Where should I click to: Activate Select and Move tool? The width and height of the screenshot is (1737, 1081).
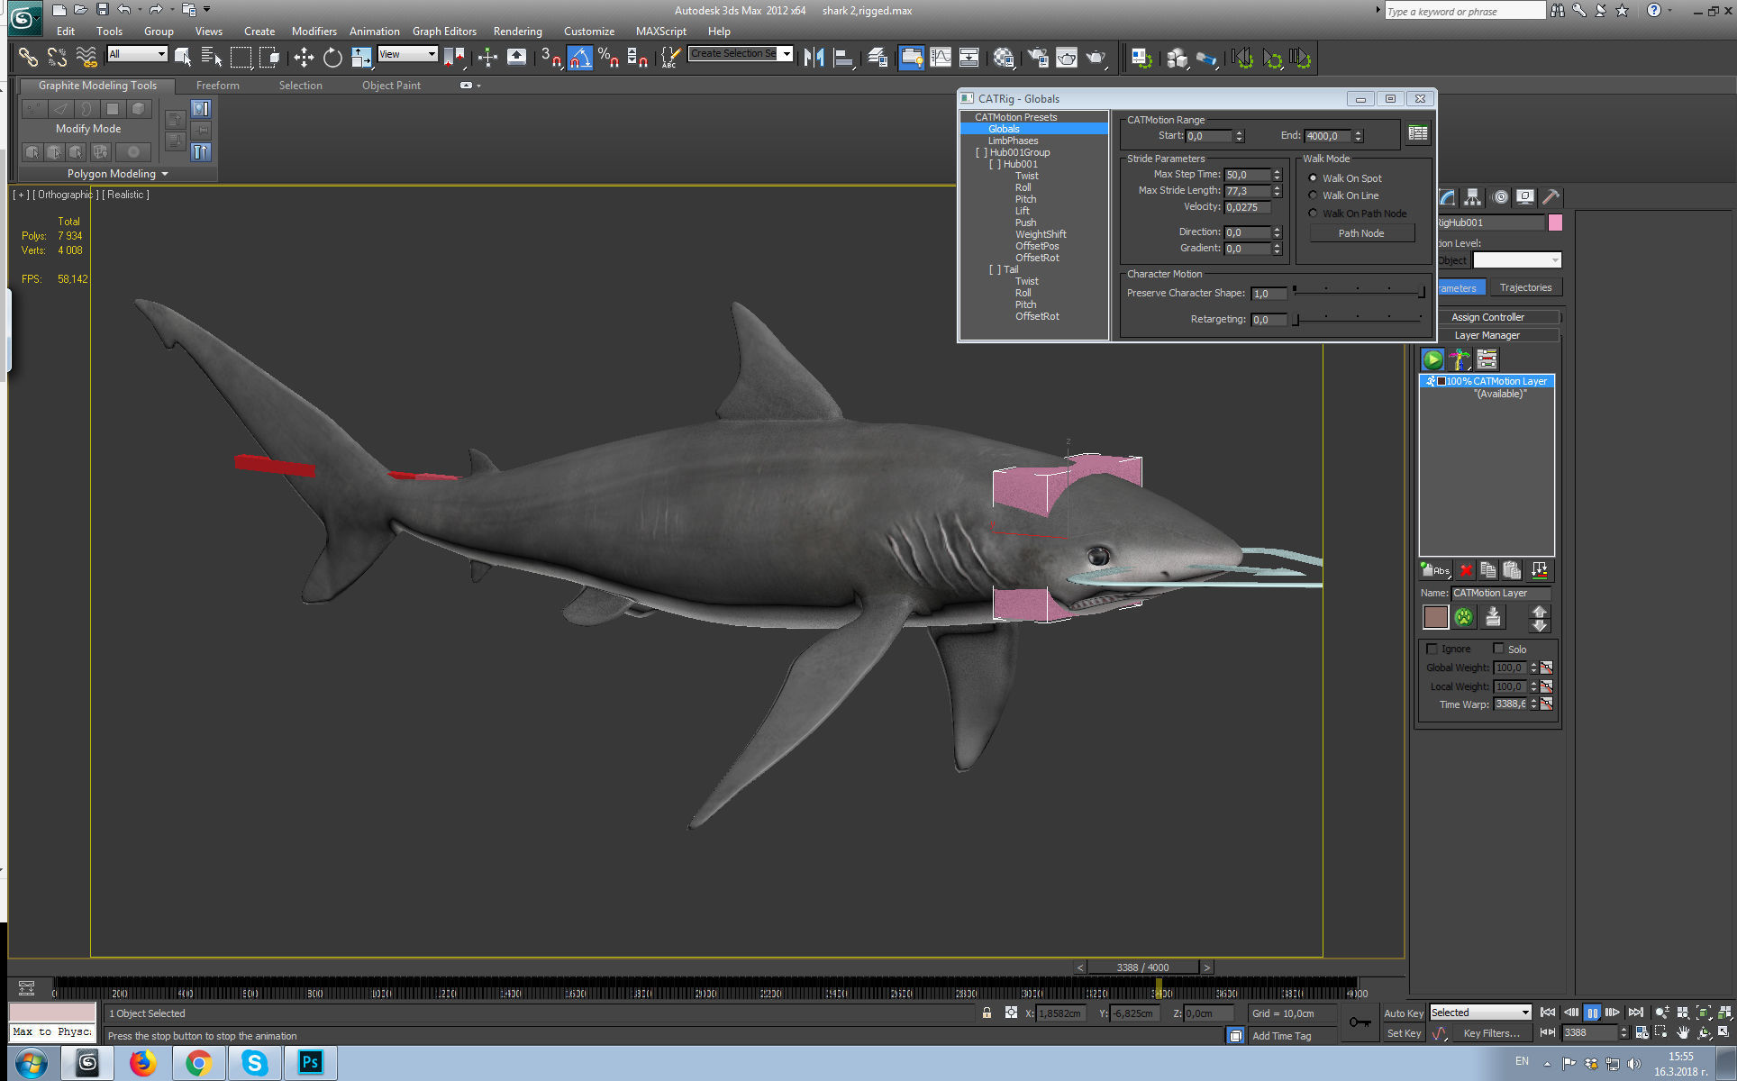tap(304, 58)
